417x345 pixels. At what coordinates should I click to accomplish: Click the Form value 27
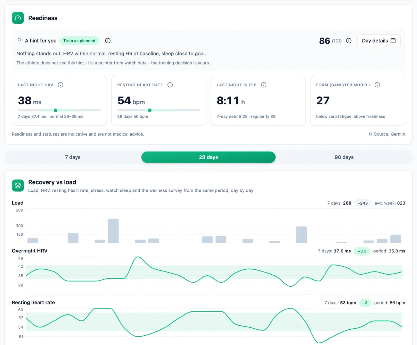tap(323, 101)
